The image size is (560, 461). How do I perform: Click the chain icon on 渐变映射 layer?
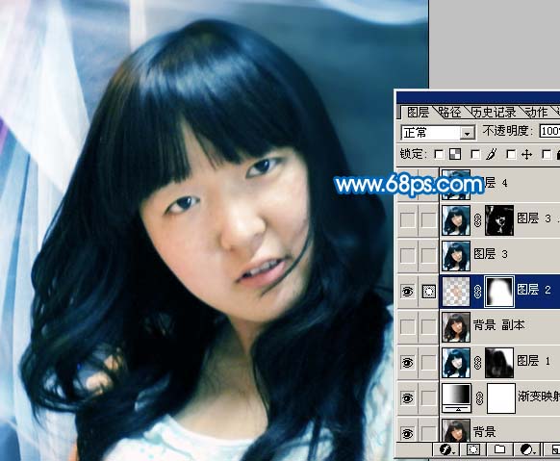[x=480, y=398]
